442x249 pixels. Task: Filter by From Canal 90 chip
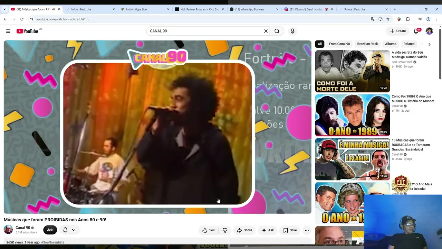(x=339, y=44)
